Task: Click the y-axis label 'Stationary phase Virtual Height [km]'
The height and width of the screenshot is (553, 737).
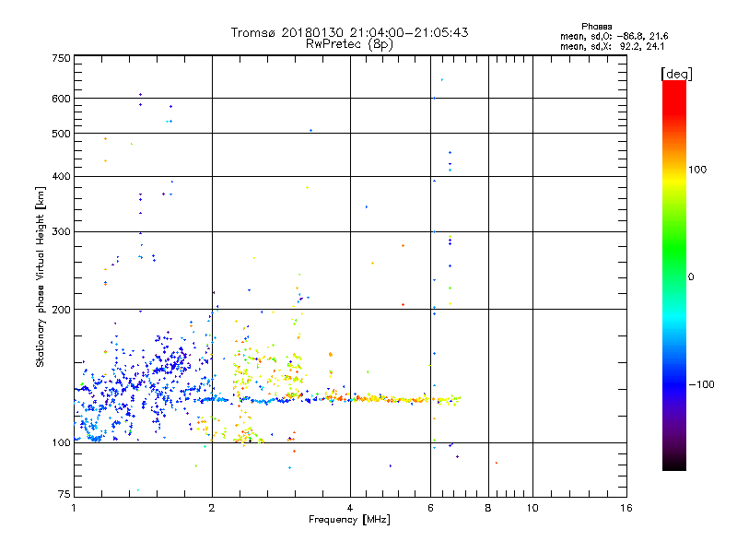Action: click(x=40, y=276)
